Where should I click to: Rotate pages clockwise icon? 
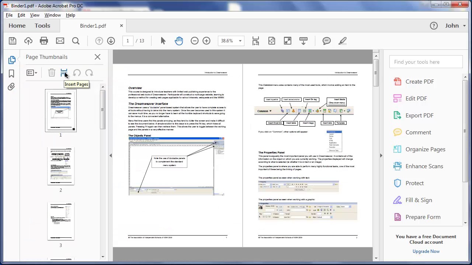(x=89, y=73)
